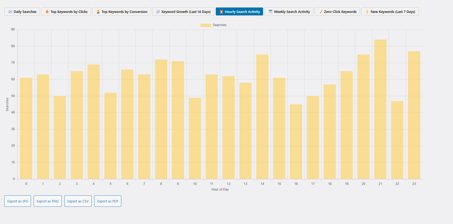Click the "Hour of Day" axis title
The height and width of the screenshot is (224, 453).
coord(220,189)
